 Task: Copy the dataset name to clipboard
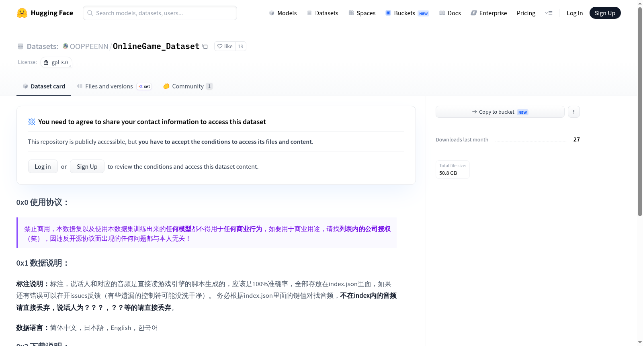[205, 46]
